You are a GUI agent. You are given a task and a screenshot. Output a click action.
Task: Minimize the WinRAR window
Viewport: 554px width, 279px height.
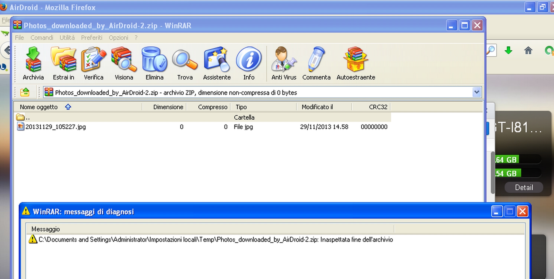point(451,25)
